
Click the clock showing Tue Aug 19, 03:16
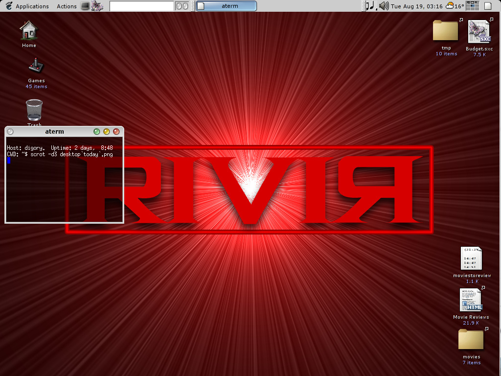click(x=417, y=6)
